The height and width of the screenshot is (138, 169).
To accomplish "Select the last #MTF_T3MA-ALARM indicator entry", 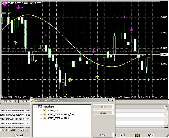I will [58, 118].
